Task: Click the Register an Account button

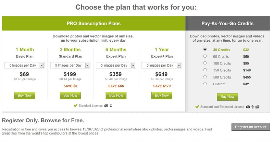Action: pyautogui.click(x=251, y=127)
